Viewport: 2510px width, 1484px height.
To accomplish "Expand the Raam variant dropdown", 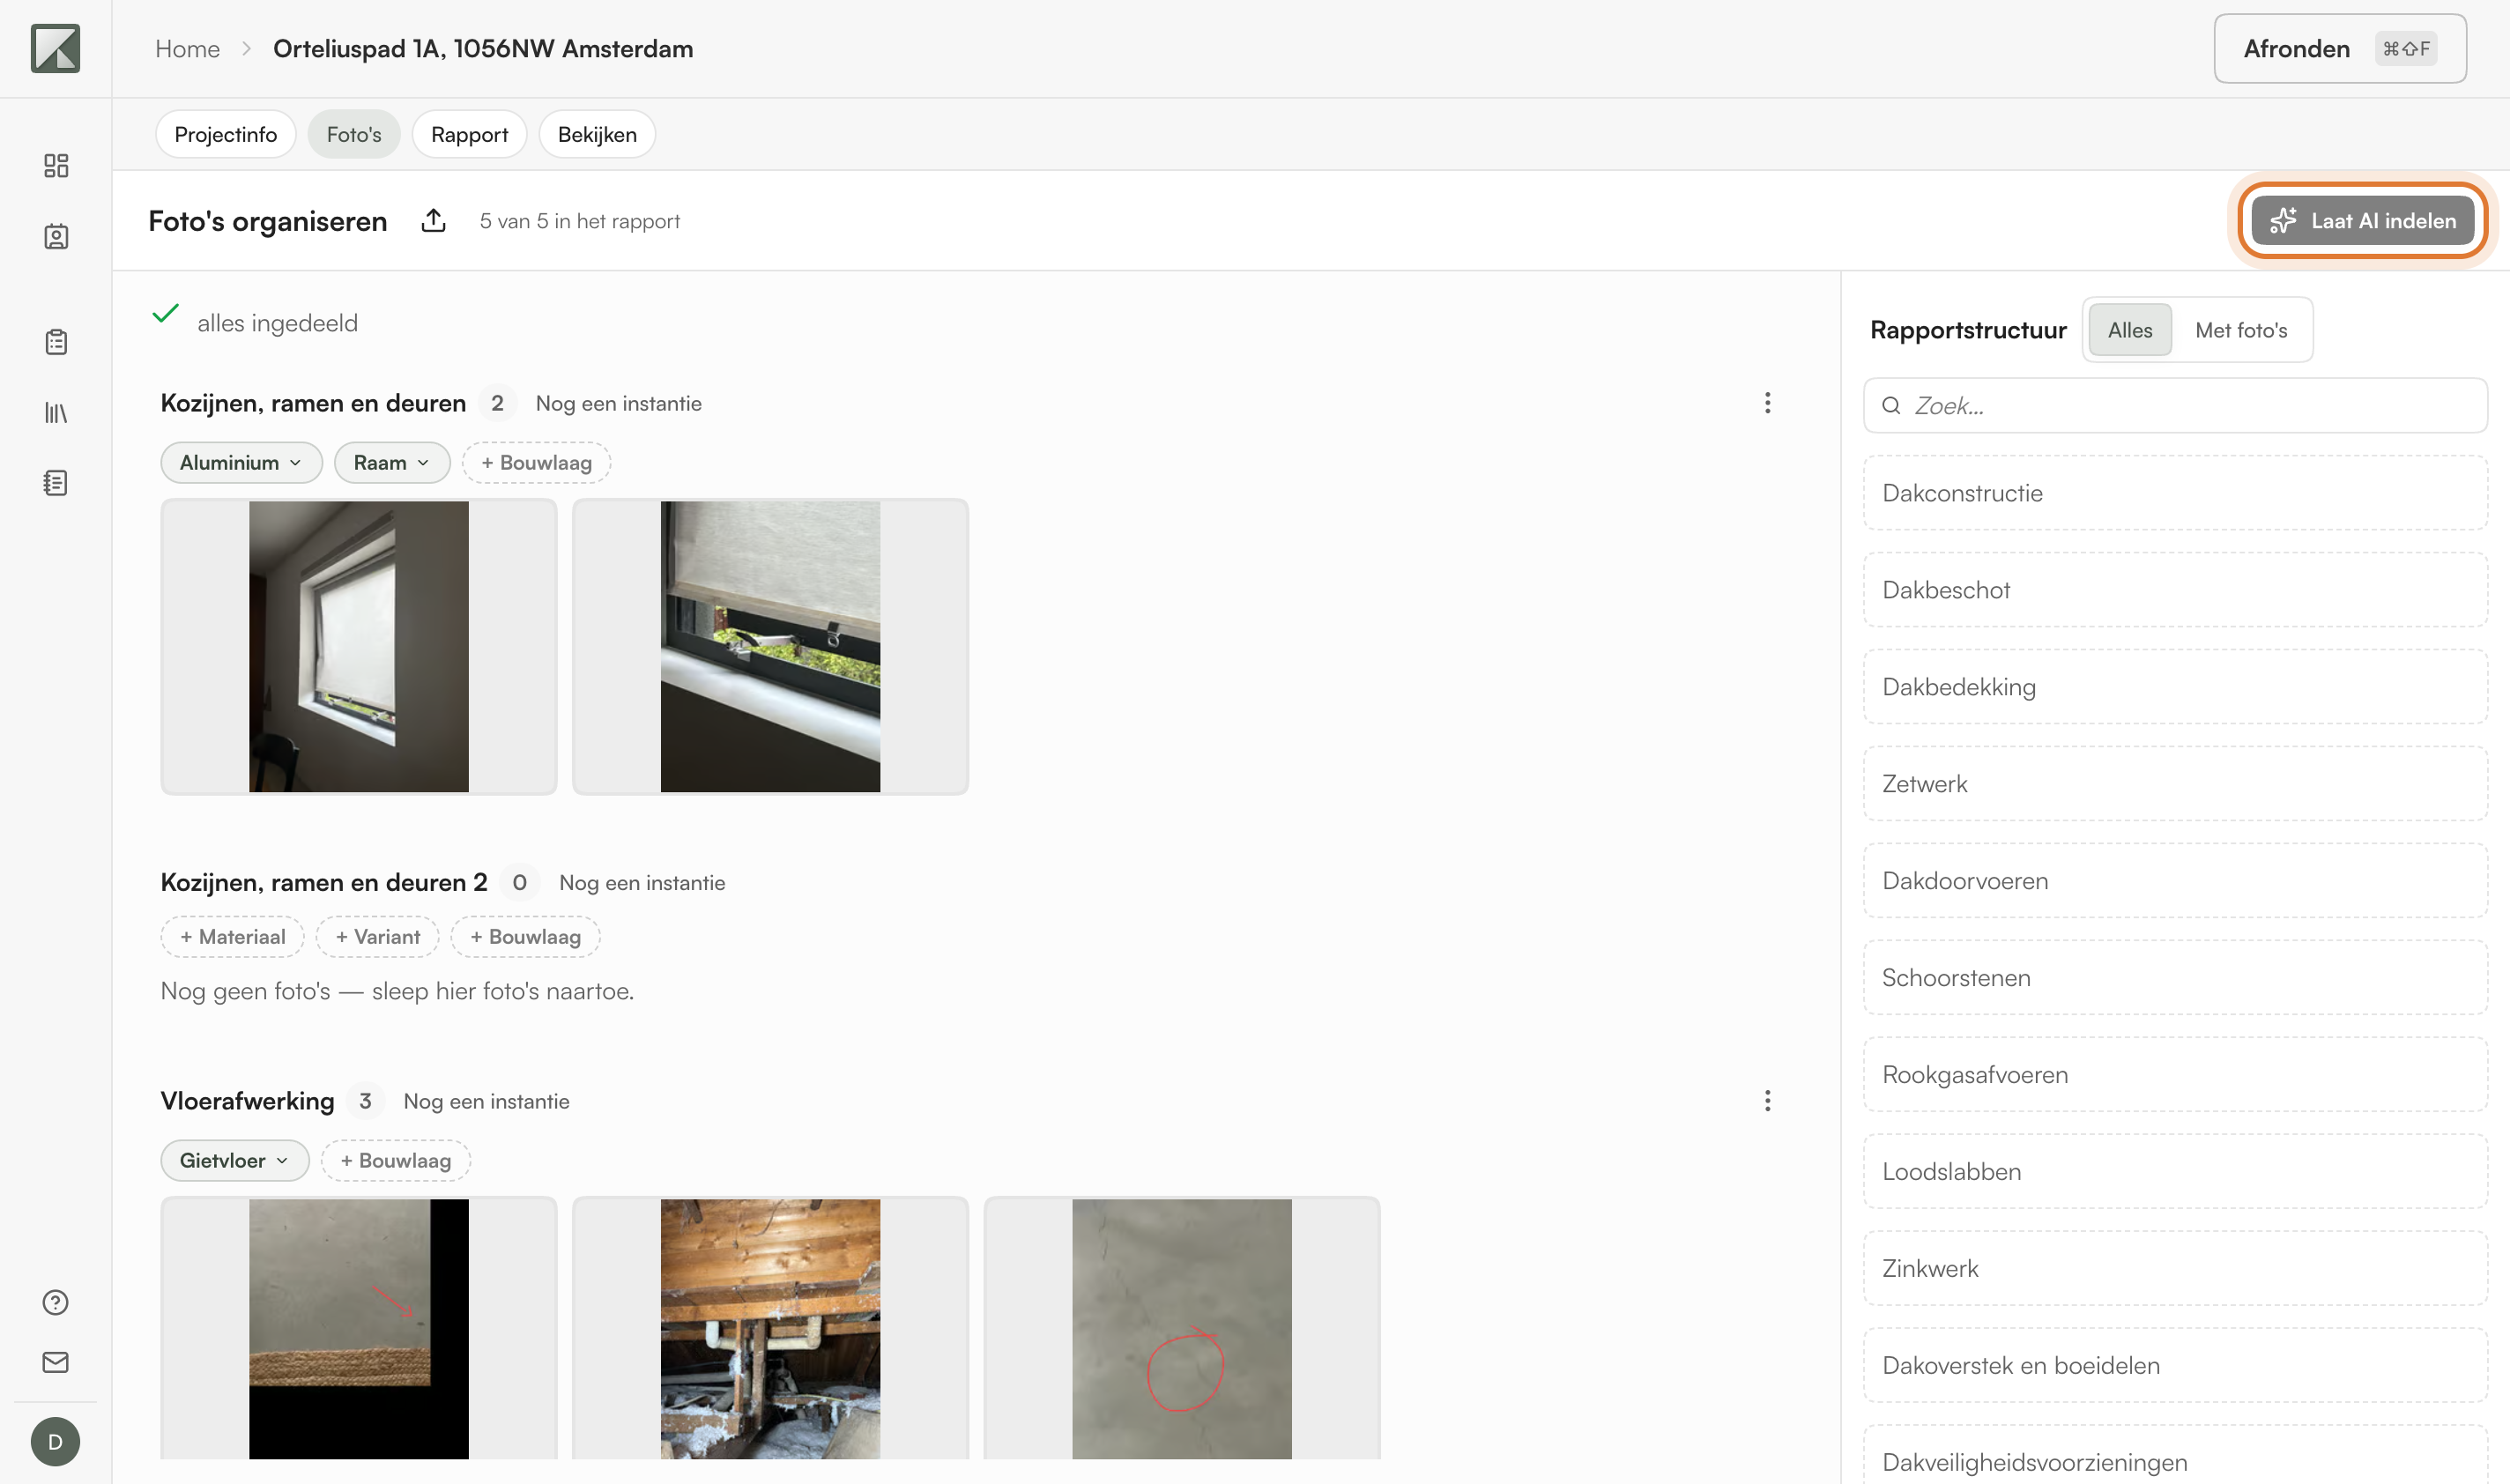I will click(x=391, y=463).
